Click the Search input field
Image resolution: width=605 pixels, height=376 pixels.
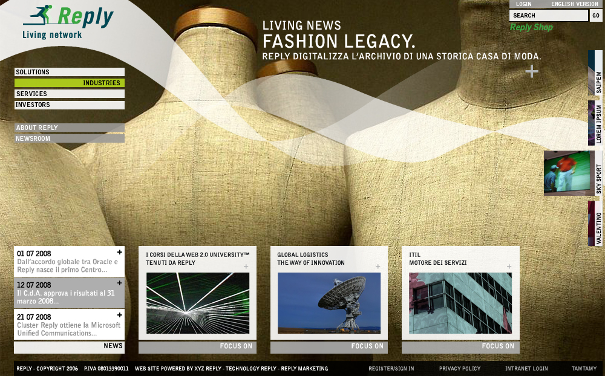tap(549, 16)
